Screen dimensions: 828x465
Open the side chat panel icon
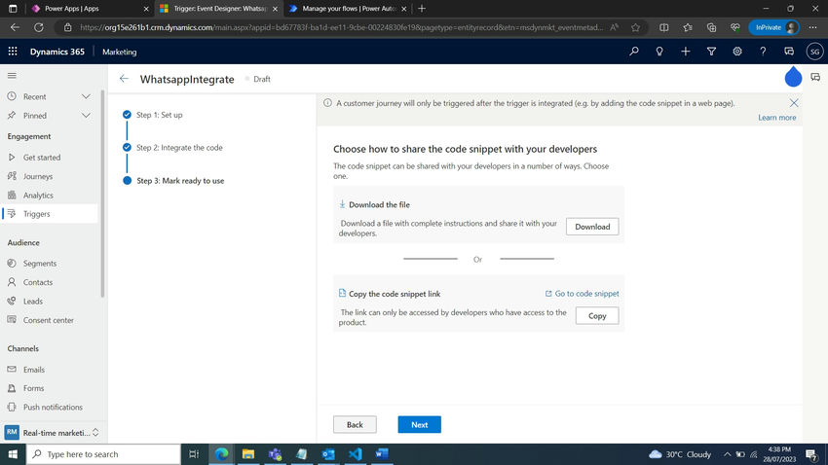(815, 77)
